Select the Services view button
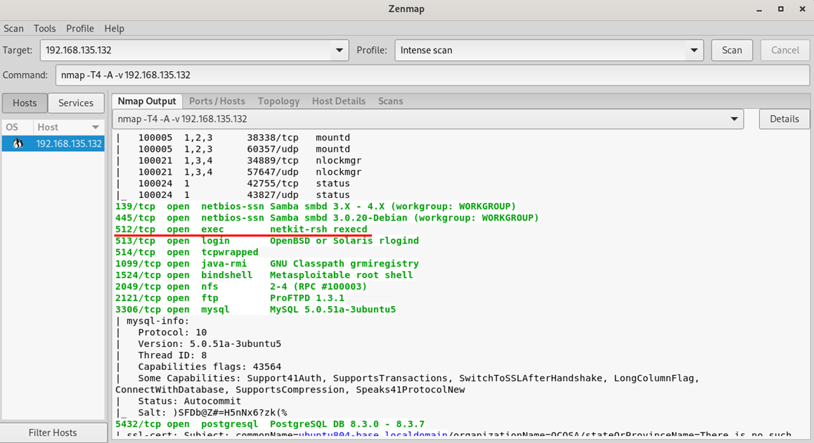Screen dimensions: 814x443 tap(76, 103)
